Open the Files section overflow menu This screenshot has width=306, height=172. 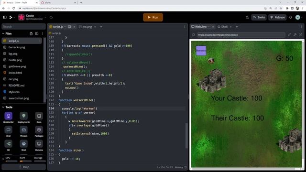(x=42, y=33)
